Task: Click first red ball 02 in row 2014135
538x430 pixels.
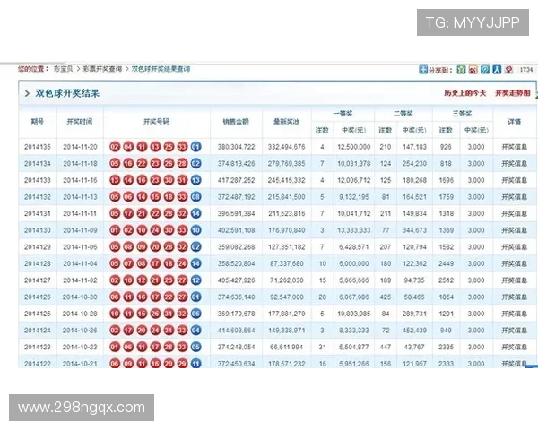Action: pos(115,147)
